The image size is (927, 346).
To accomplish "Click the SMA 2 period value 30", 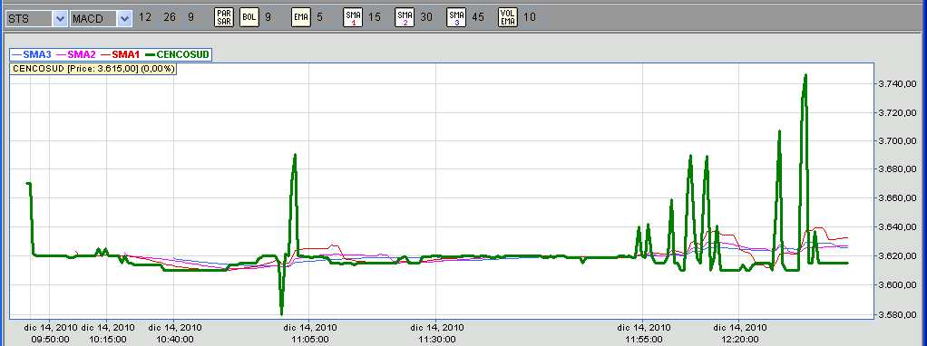I will 426,17.
